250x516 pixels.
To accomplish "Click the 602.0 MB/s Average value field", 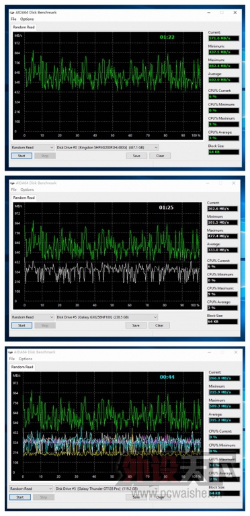I will [224, 80].
